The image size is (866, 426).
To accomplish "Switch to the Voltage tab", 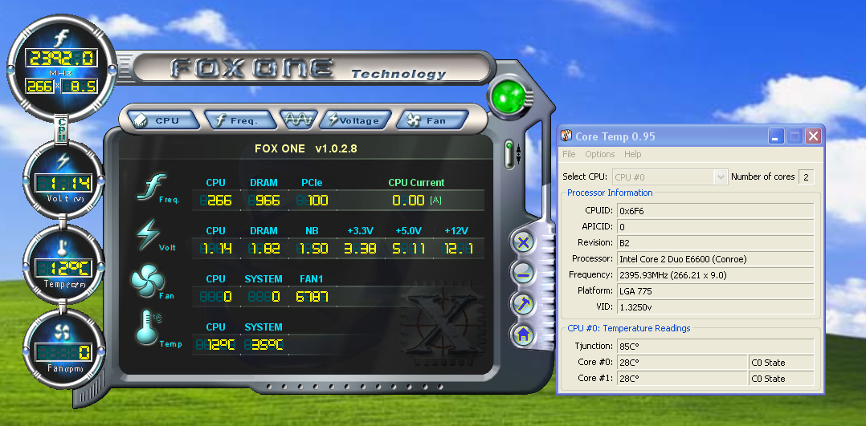I will [356, 120].
